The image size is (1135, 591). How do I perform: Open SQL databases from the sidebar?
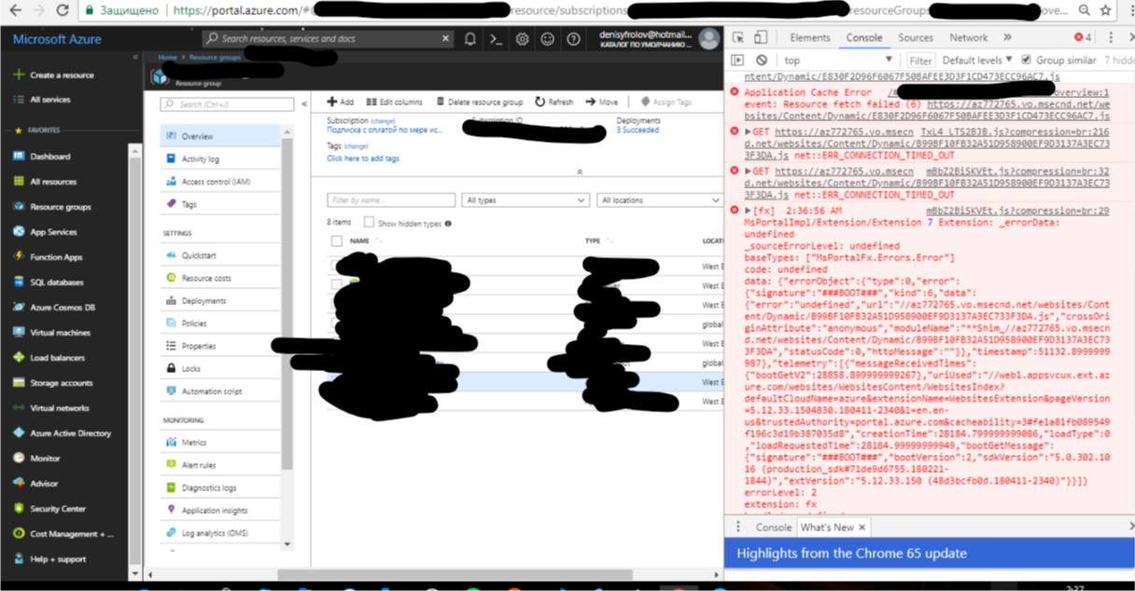[56, 282]
